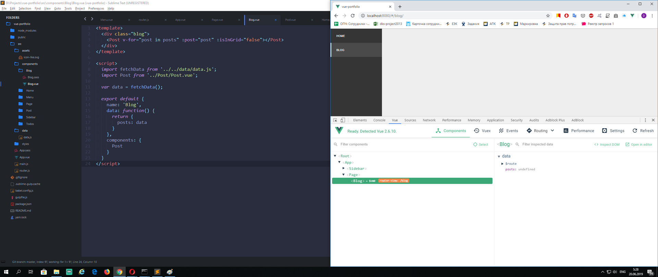Viewport: 658px width, 277px height.
Task: Open package.json in the sidebar
Action: click(23, 204)
